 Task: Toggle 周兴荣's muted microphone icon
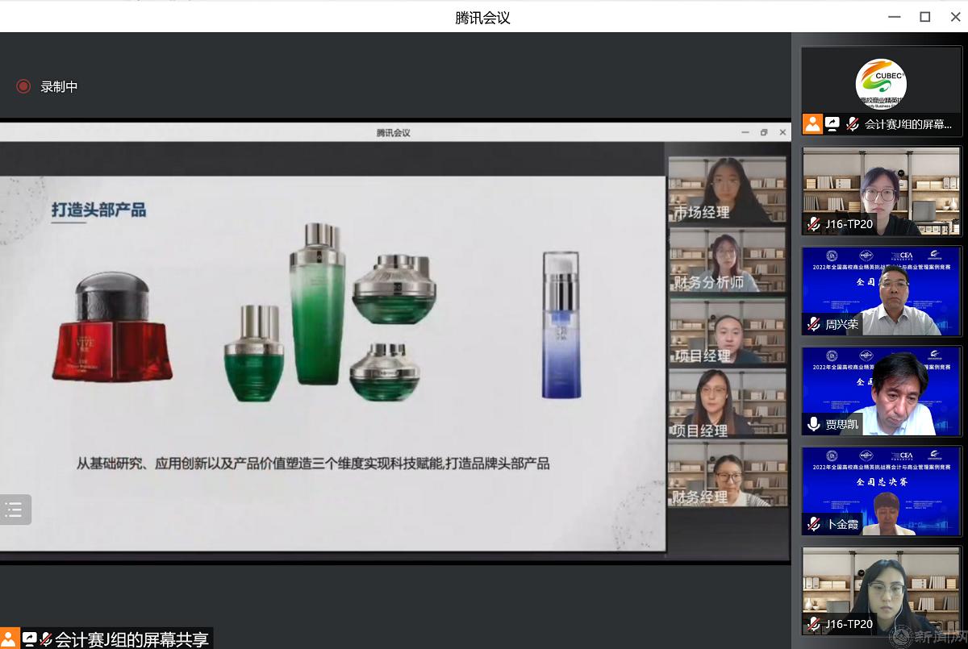(814, 324)
